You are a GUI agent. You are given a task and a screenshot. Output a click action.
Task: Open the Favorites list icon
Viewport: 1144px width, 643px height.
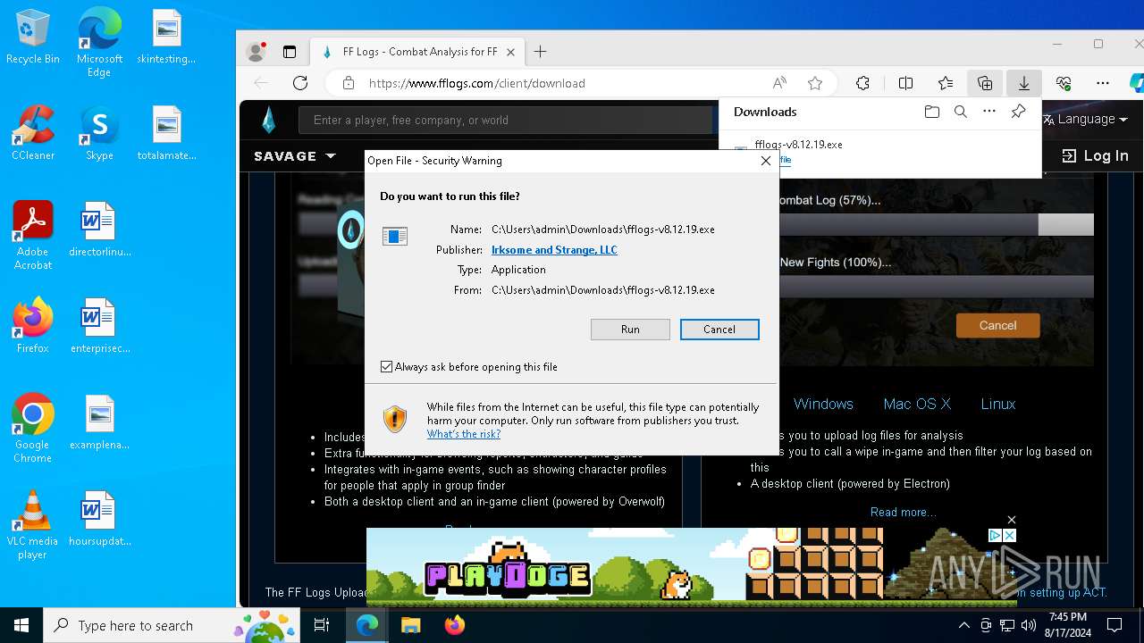click(x=946, y=83)
